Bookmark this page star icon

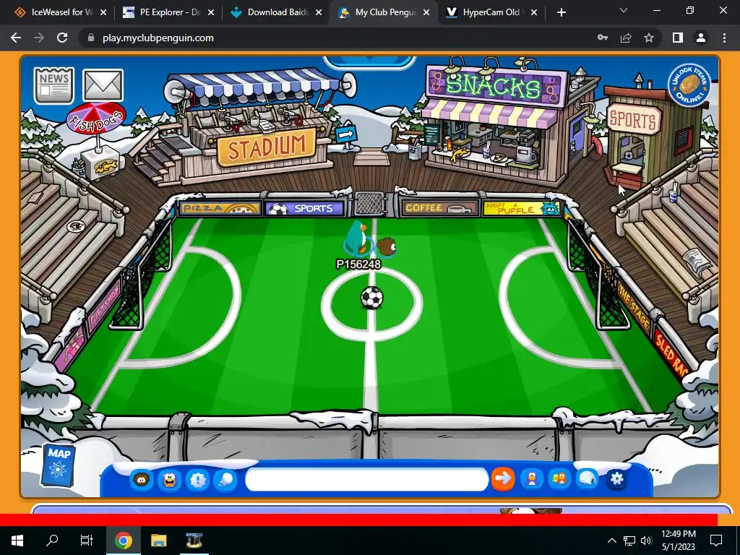click(x=649, y=38)
